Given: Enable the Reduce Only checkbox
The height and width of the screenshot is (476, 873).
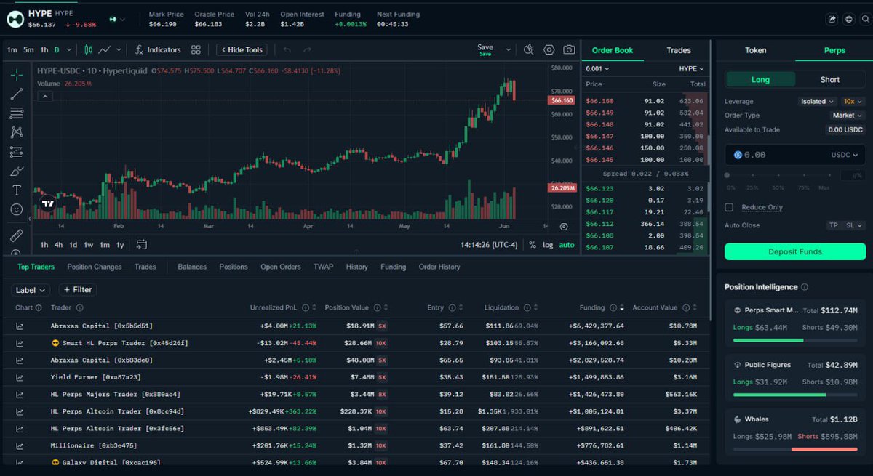Looking at the screenshot, I should 729,207.
